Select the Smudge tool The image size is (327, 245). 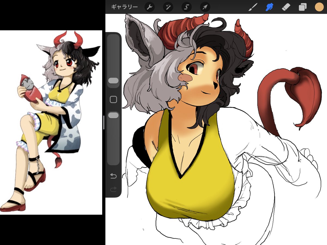270,7
